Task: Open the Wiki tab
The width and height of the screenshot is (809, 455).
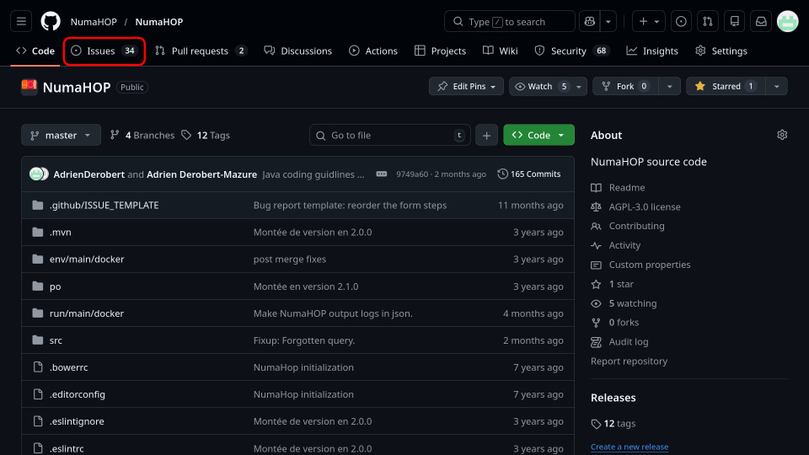Action: [501, 51]
